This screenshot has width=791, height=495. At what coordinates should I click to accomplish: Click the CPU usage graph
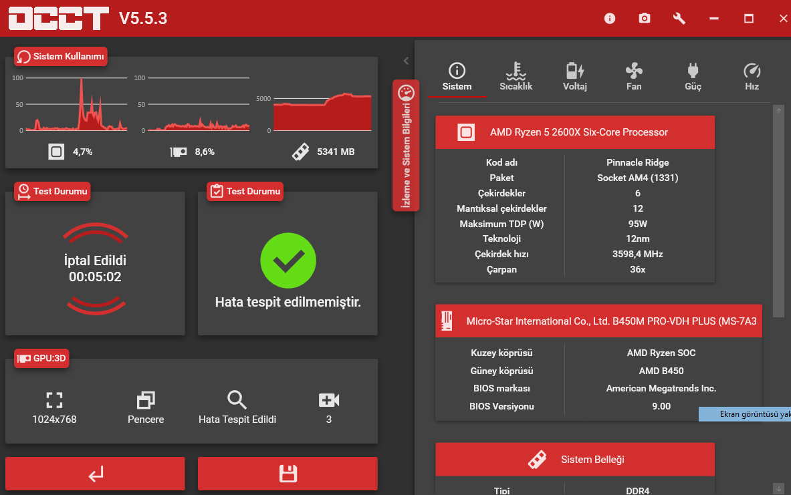point(76,104)
